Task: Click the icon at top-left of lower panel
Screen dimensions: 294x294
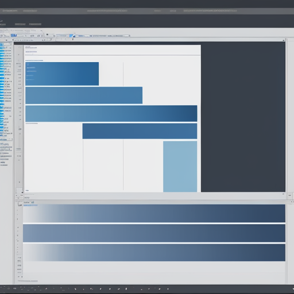Action: [20, 204]
